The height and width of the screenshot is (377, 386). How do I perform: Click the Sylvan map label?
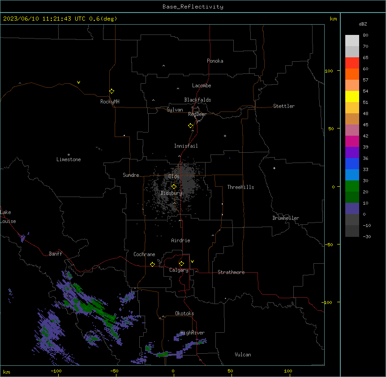coord(175,110)
